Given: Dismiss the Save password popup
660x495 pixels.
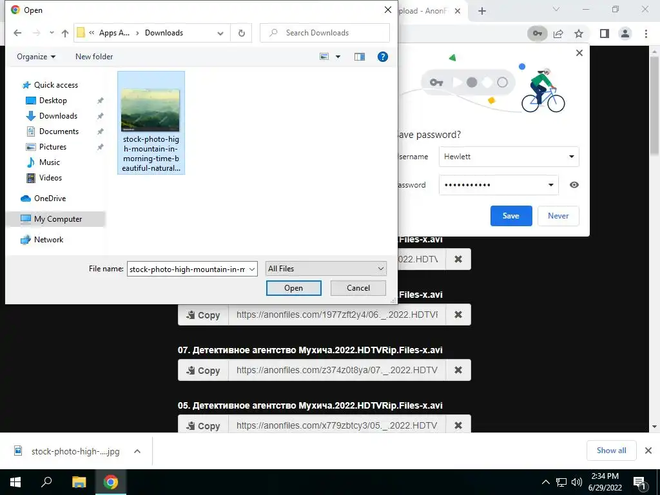Looking at the screenshot, I should click(x=579, y=53).
